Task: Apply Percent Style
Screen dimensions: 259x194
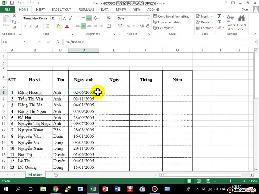Action: 129,26
